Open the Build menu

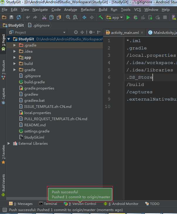click(103, 10)
